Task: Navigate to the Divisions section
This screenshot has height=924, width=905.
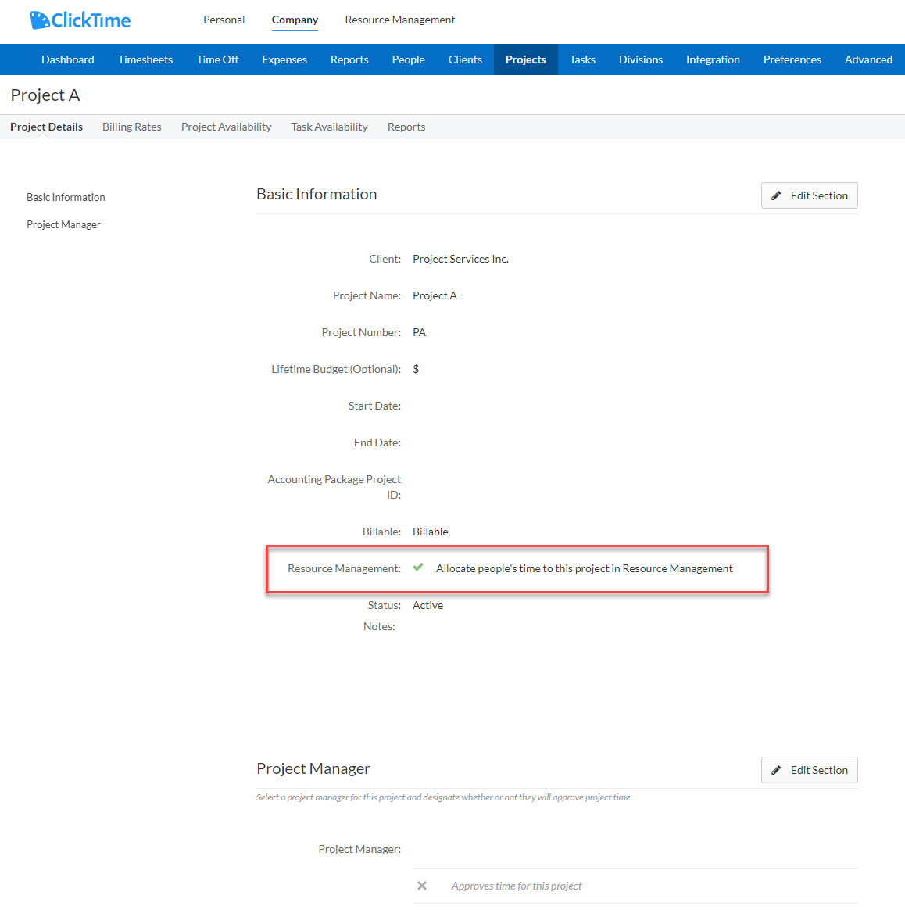Action: (x=640, y=59)
